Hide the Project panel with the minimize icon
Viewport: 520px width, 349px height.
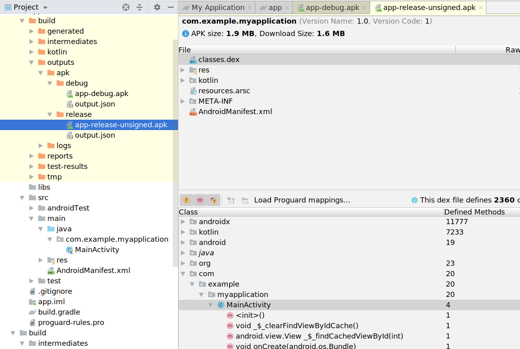[170, 7]
